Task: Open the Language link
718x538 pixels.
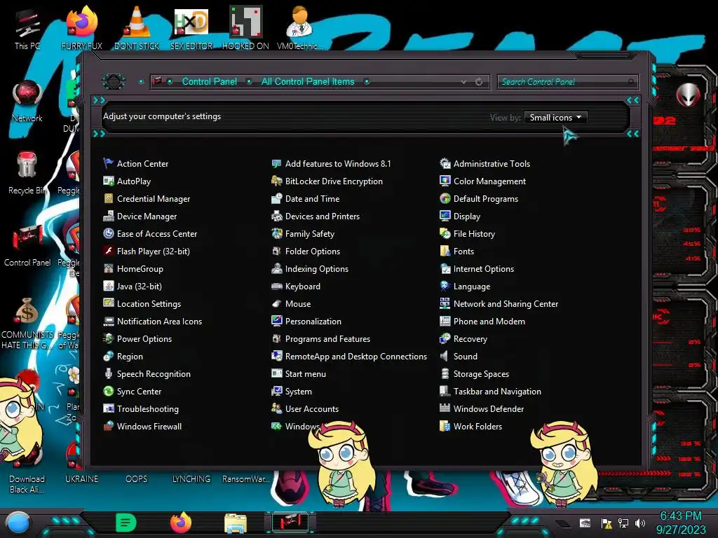Action: point(472,287)
